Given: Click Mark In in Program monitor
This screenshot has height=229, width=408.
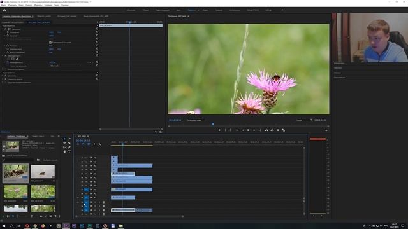Looking at the screenshot, I should [225, 130].
